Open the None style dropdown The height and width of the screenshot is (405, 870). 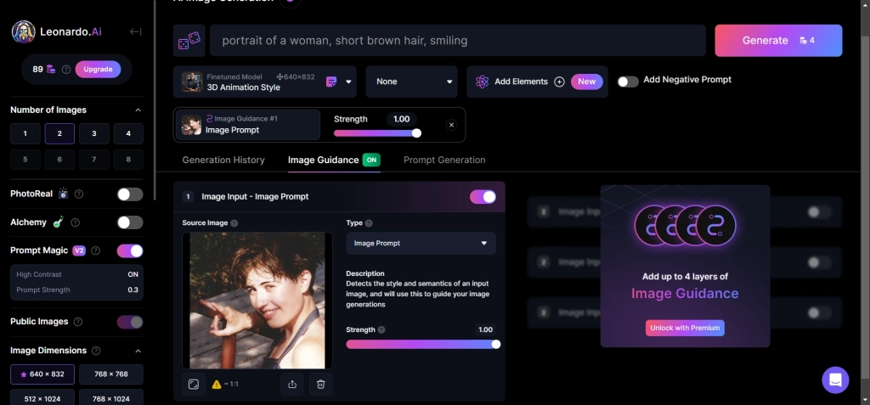tap(411, 82)
